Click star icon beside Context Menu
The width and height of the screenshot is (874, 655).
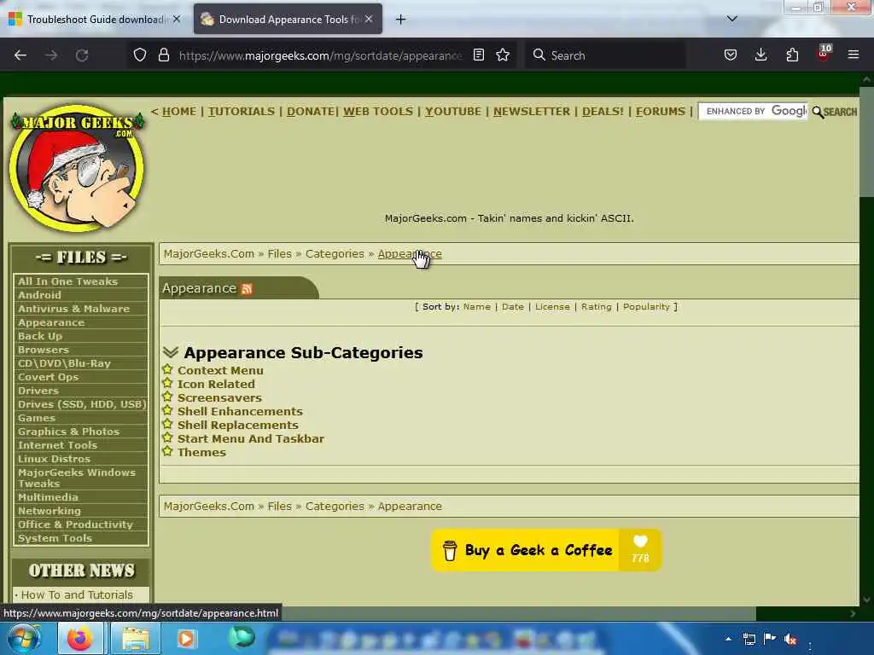167,369
